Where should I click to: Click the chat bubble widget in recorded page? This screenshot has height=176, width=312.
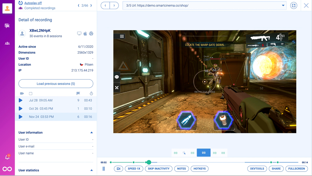[x=117, y=77]
